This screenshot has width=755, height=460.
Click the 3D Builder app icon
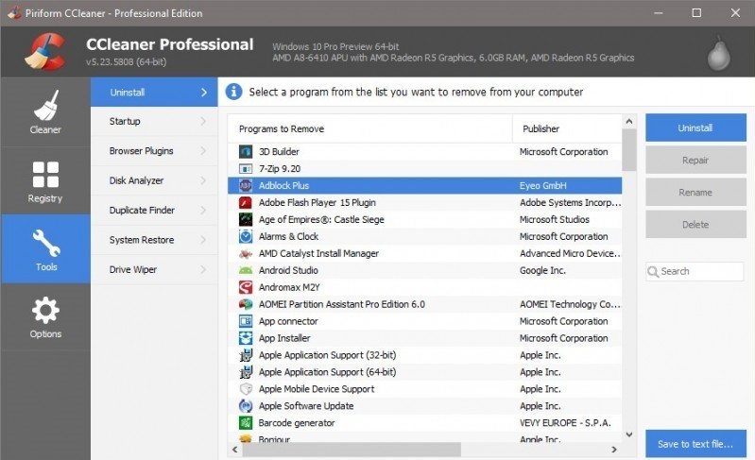click(x=246, y=151)
